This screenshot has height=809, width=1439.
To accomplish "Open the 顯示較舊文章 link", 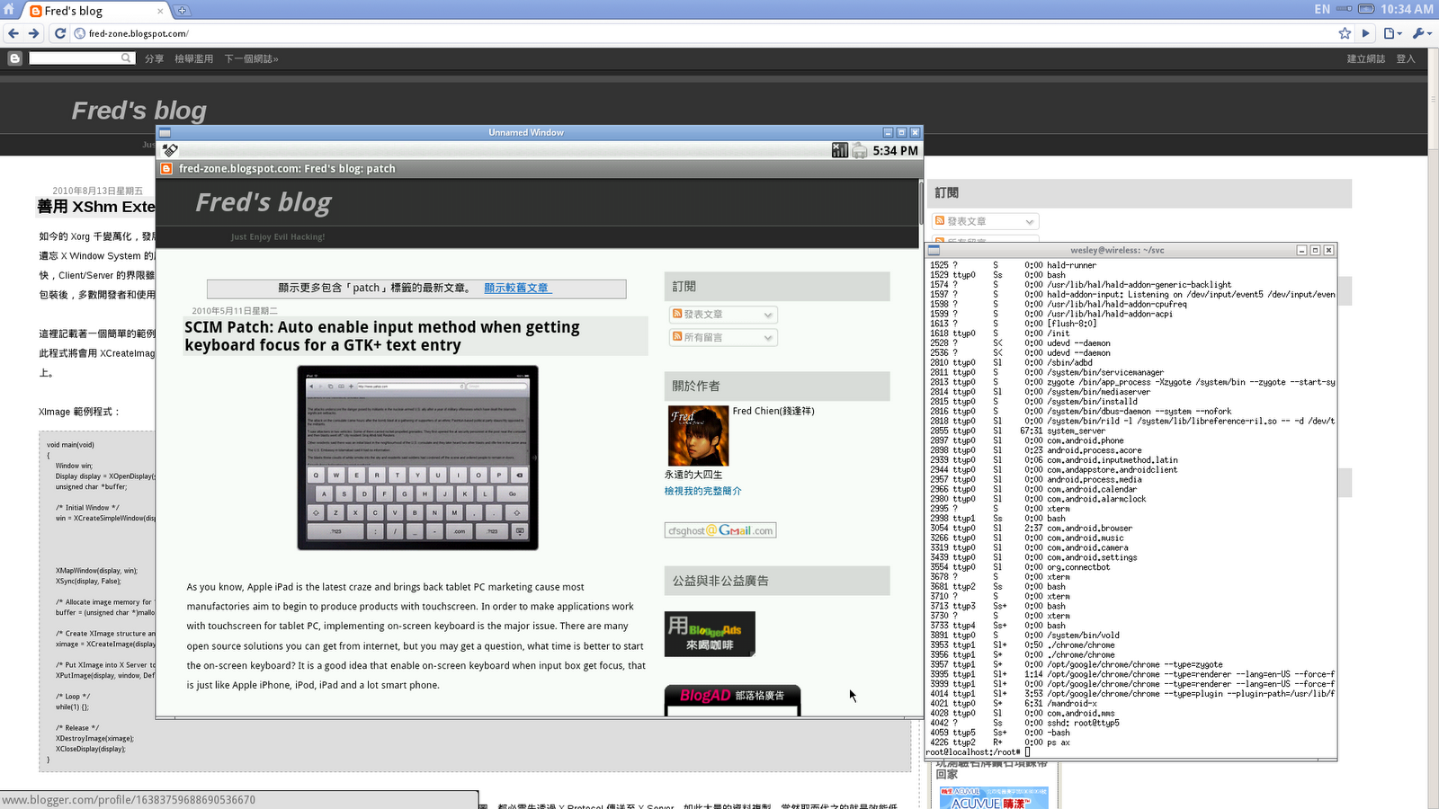I will pyautogui.click(x=518, y=289).
